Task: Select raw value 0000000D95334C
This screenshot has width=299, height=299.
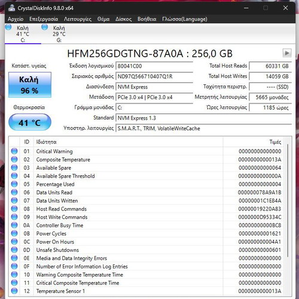Action: point(260,217)
